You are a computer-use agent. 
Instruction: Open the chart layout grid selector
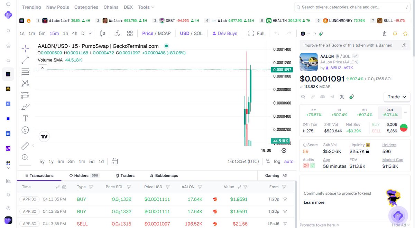pos(130,33)
